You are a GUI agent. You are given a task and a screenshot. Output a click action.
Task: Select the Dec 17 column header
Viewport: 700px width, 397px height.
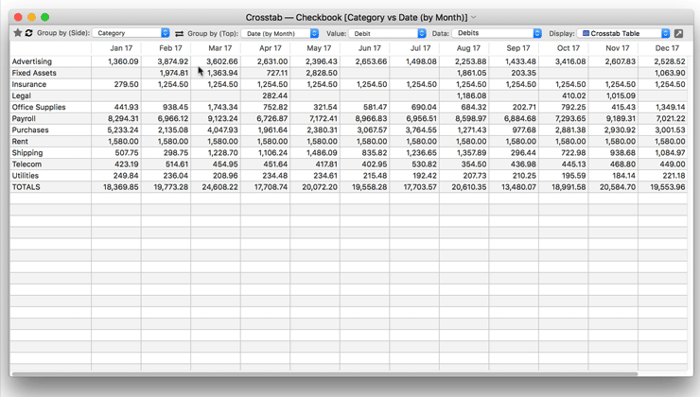pos(667,48)
